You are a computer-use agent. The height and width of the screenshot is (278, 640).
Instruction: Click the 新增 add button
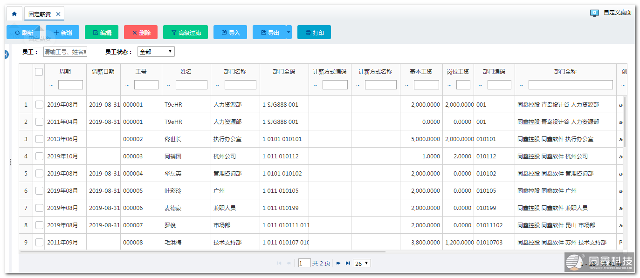(62, 33)
